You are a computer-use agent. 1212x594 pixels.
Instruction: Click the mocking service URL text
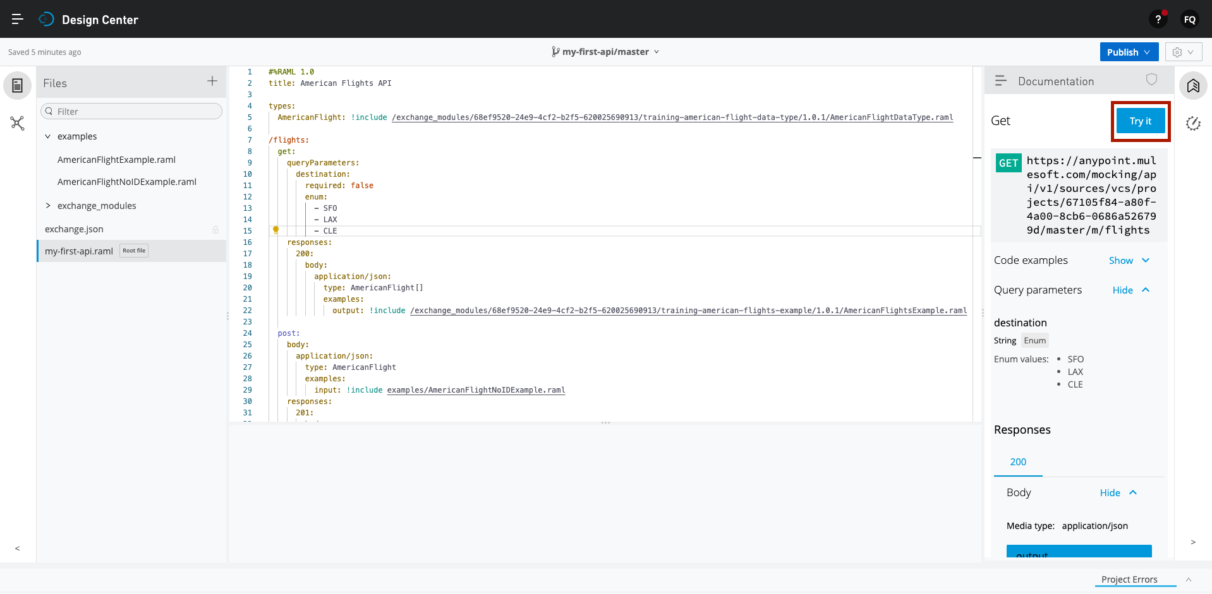(1091, 196)
